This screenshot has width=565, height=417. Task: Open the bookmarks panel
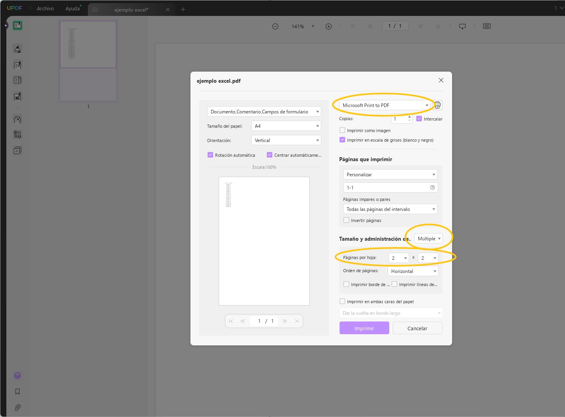tap(17, 392)
